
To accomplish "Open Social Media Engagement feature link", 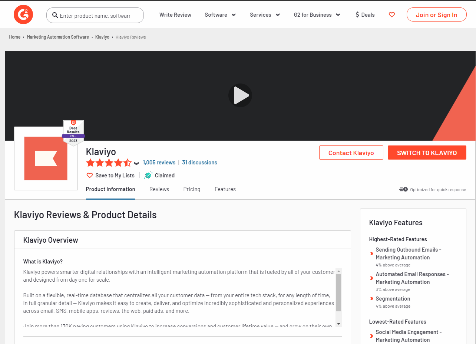I will click(409, 336).
